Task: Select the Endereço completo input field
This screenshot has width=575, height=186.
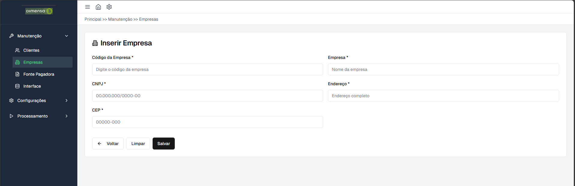Action: coord(443,96)
